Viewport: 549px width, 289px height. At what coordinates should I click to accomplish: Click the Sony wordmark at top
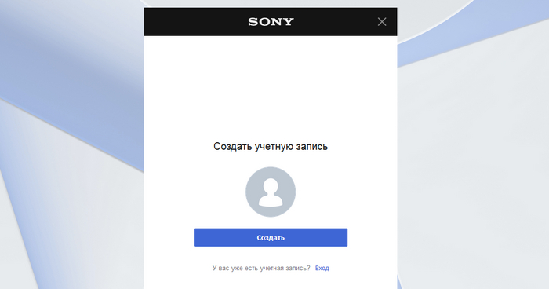[x=271, y=22]
